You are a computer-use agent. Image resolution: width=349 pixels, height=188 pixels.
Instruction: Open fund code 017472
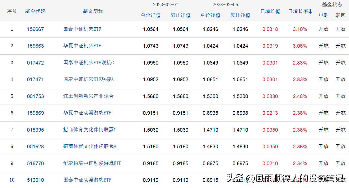tap(36, 63)
